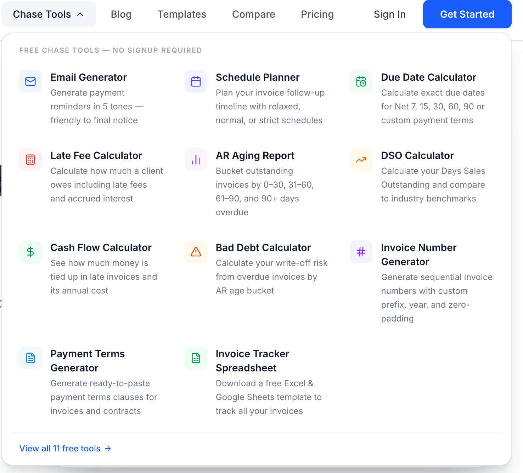Image resolution: width=523 pixels, height=473 pixels.
Task: Open the Templates nav item
Action: (x=182, y=14)
